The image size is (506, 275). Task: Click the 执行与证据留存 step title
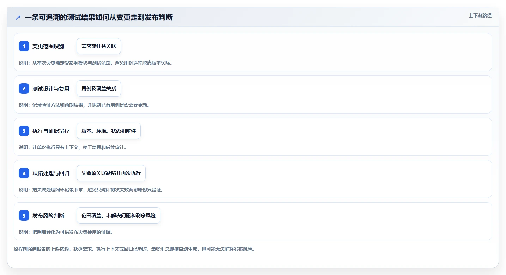coord(51,131)
